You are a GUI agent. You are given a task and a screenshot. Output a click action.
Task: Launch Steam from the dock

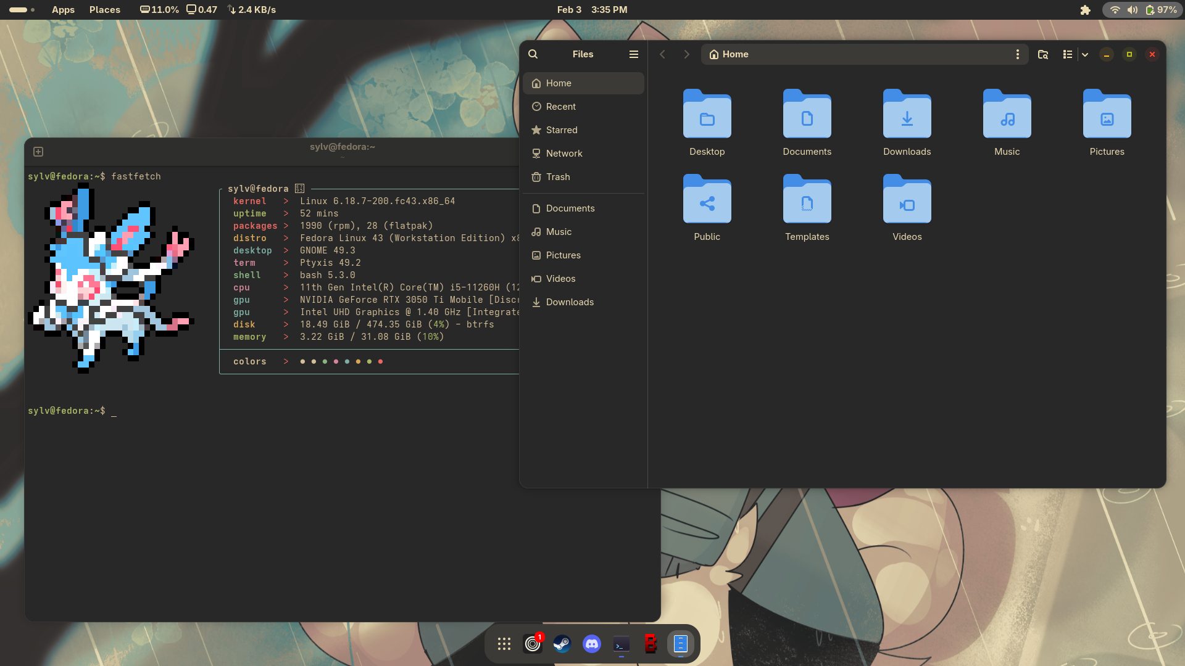click(562, 644)
